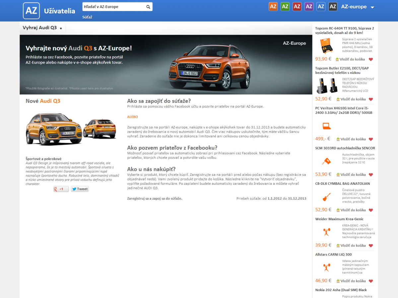The width and height of the screenshot is (398, 298).
Task: Click the Užívatelia header title
Action: [60, 11]
